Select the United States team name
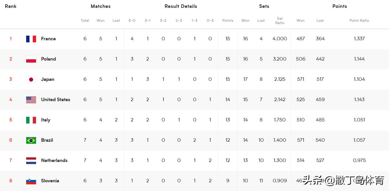This screenshot has height=191, width=390. point(56,100)
